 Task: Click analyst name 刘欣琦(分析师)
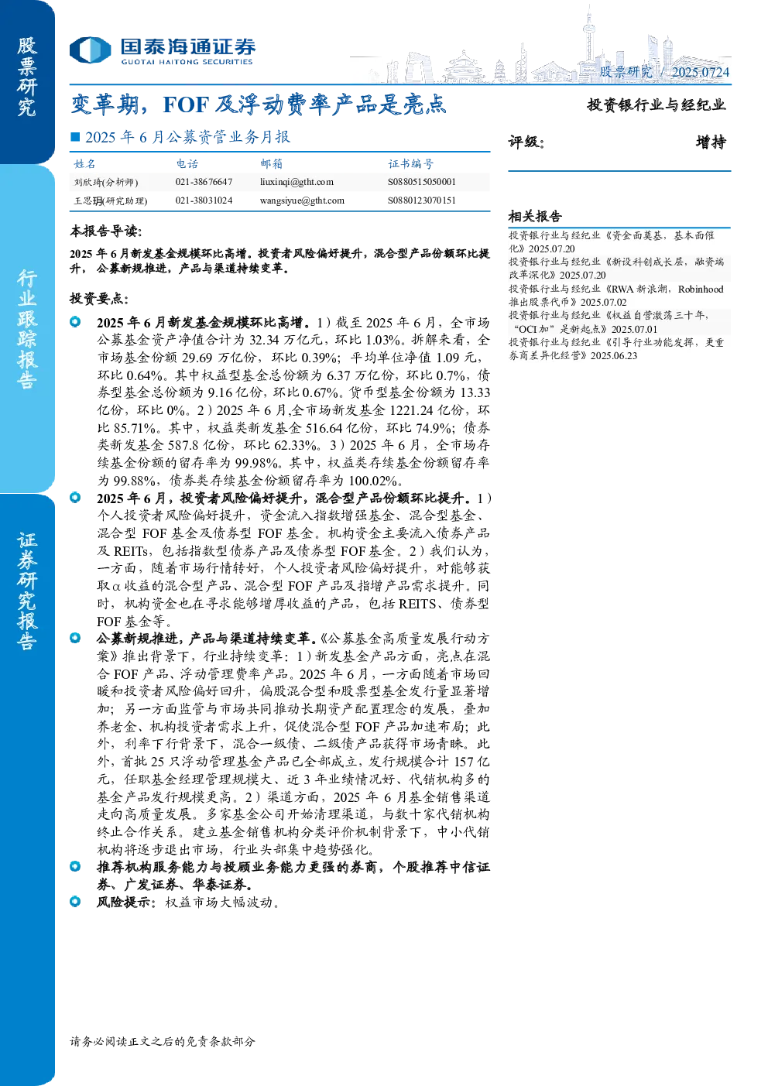[106, 182]
